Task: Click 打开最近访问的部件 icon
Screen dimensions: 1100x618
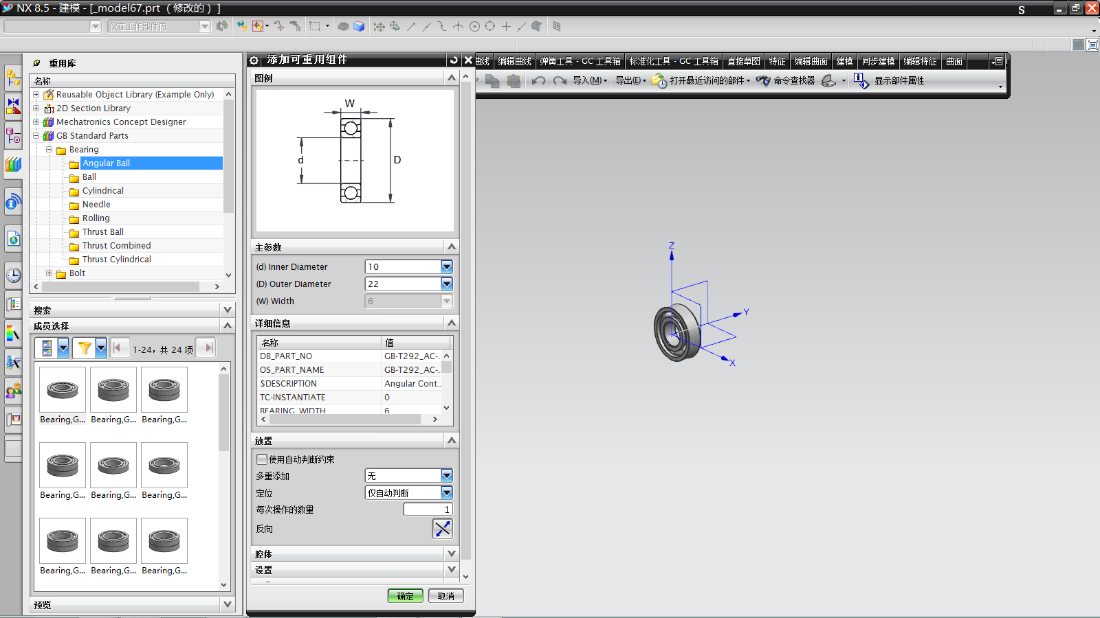Action: pyautogui.click(x=657, y=80)
